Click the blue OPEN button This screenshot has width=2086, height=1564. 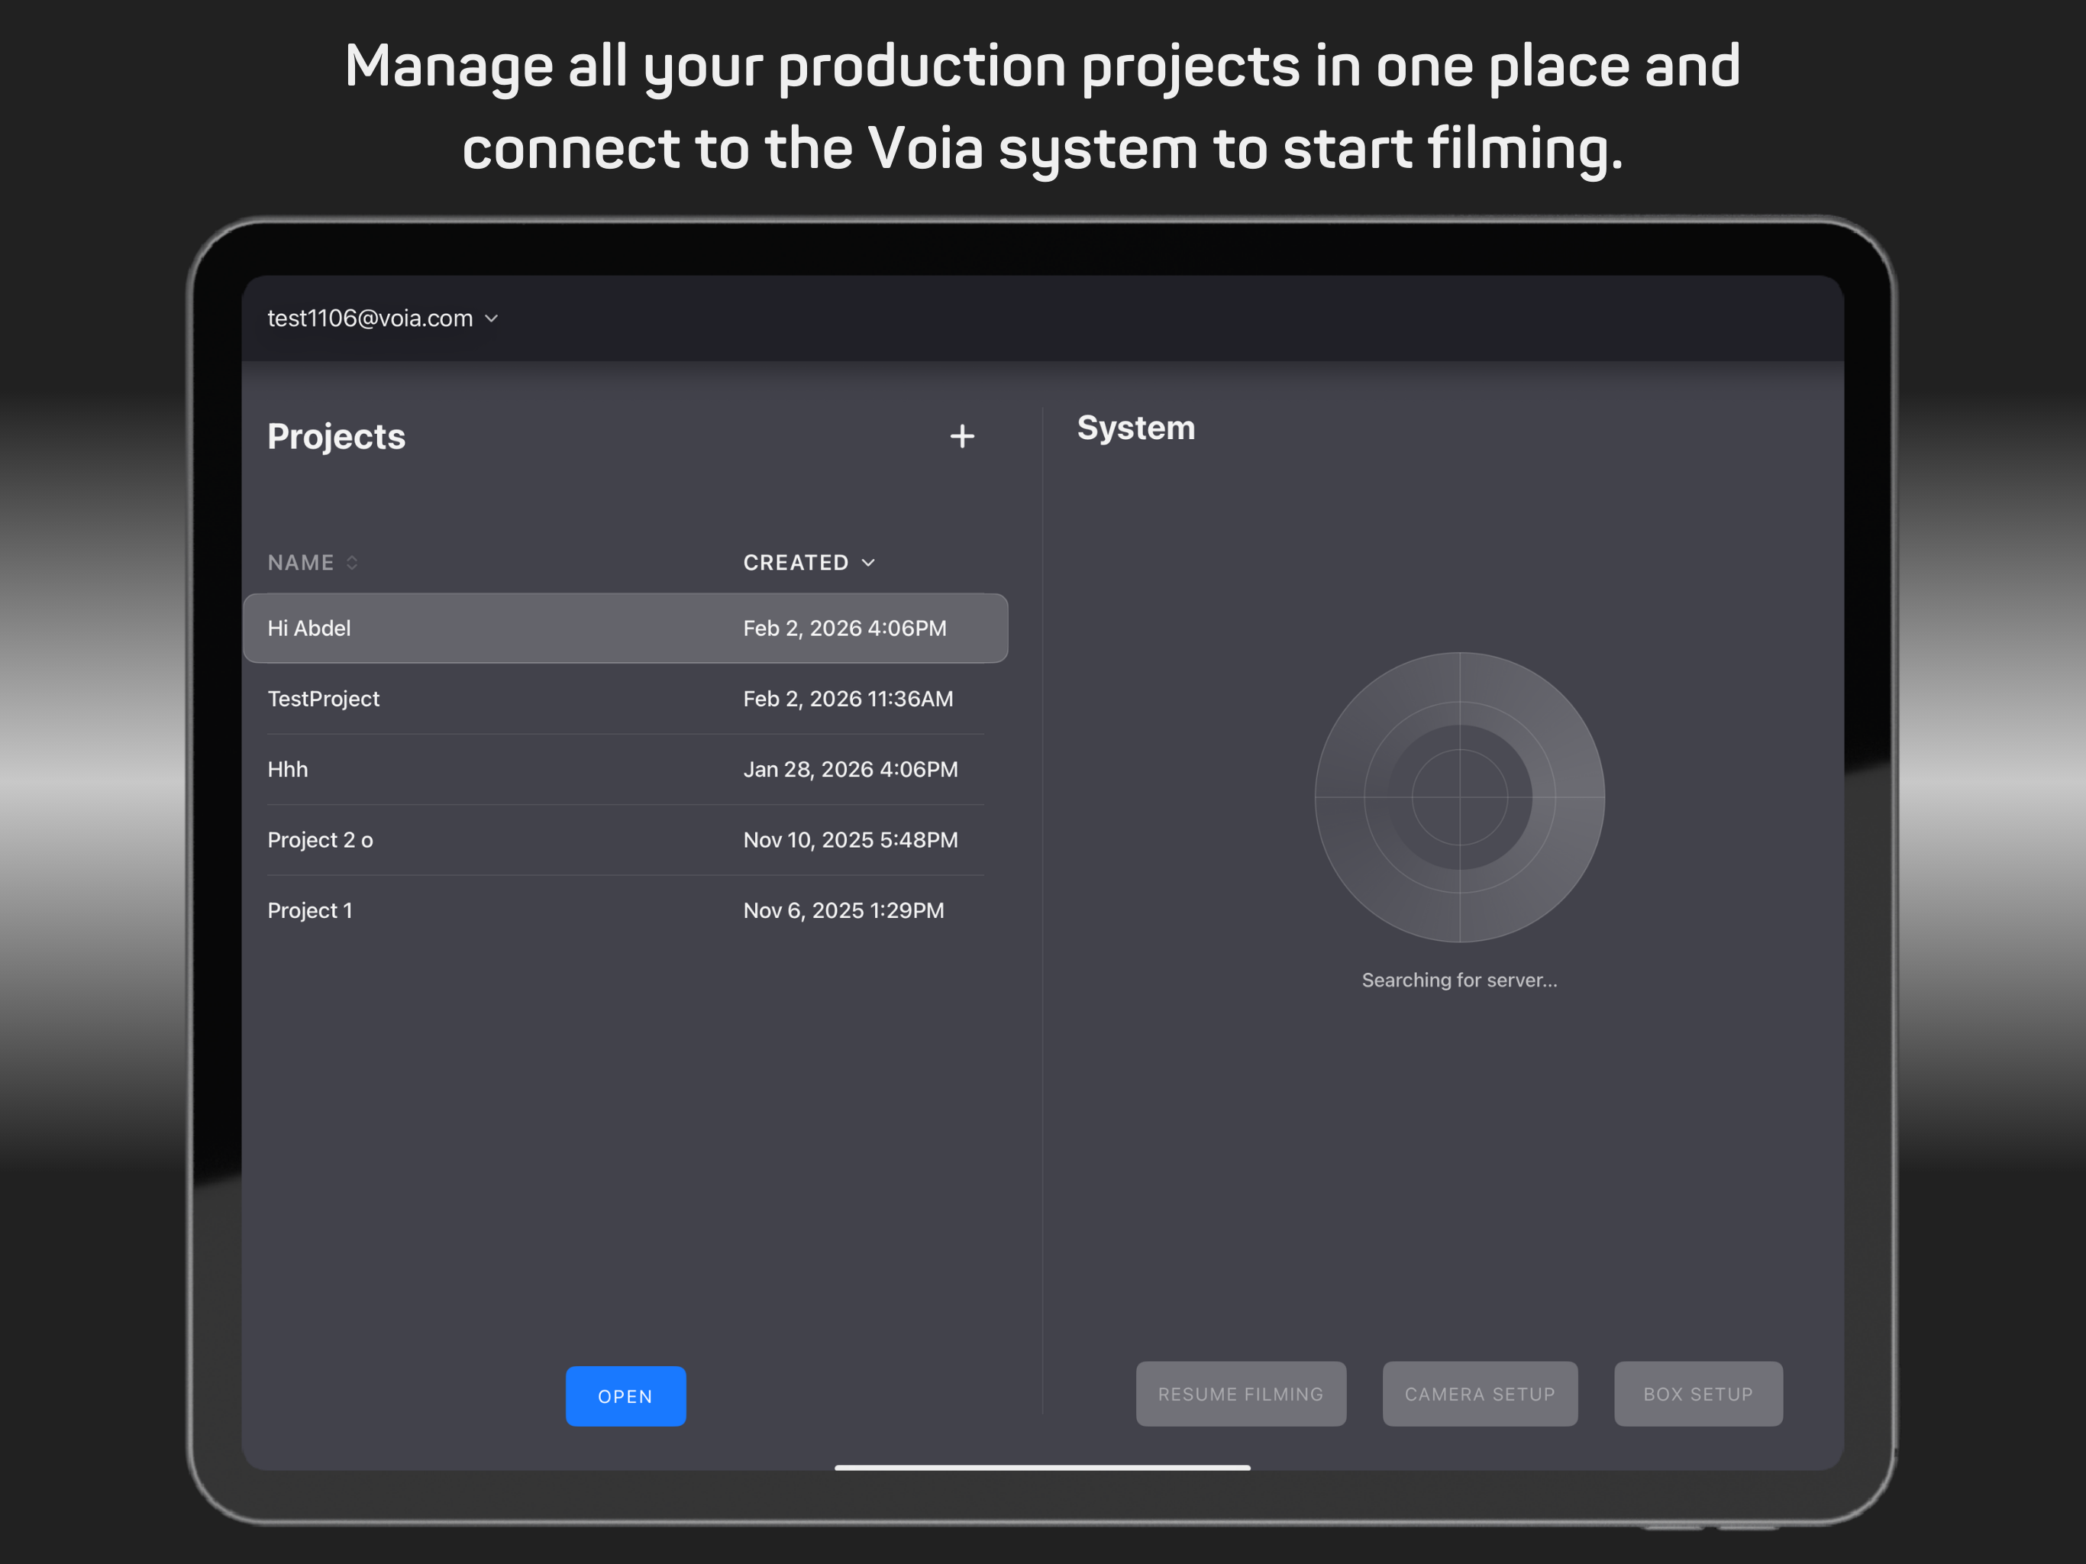tap(625, 1395)
